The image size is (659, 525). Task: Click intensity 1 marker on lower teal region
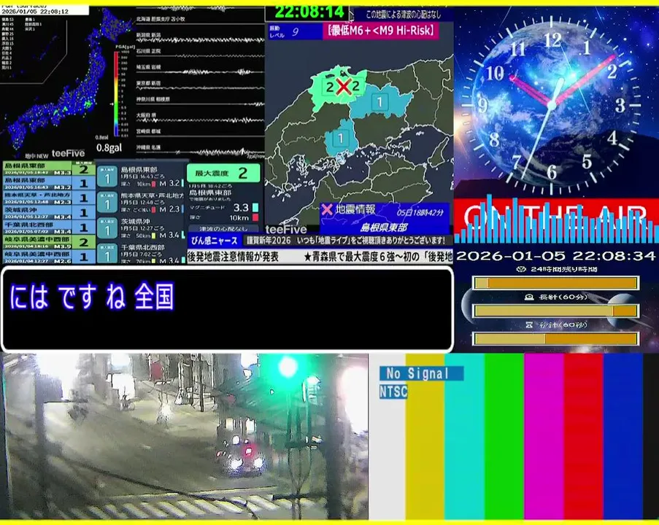(340, 138)
